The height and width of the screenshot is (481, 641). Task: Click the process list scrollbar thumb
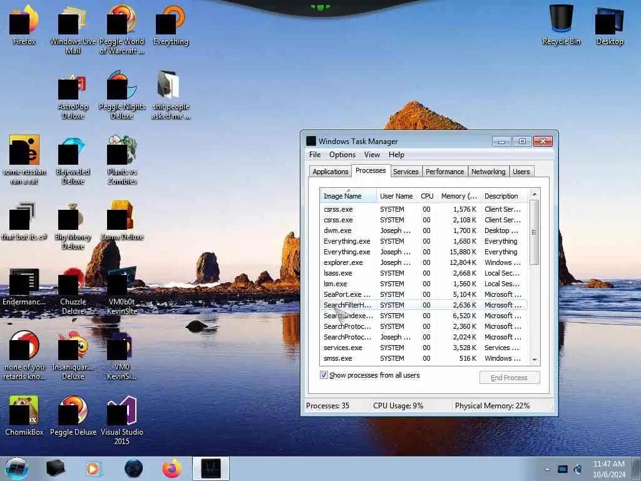pos(534,232)
